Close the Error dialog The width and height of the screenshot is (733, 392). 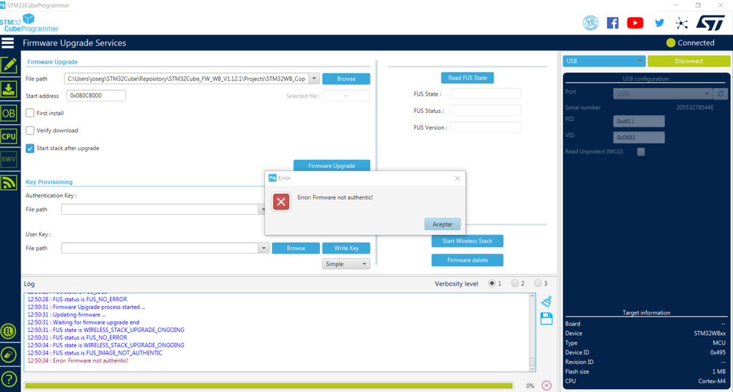tap(457, 178)
